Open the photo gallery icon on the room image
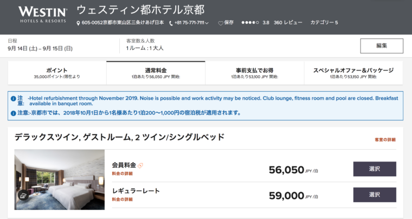Screen dimensions: 412x219 point(23,195)
